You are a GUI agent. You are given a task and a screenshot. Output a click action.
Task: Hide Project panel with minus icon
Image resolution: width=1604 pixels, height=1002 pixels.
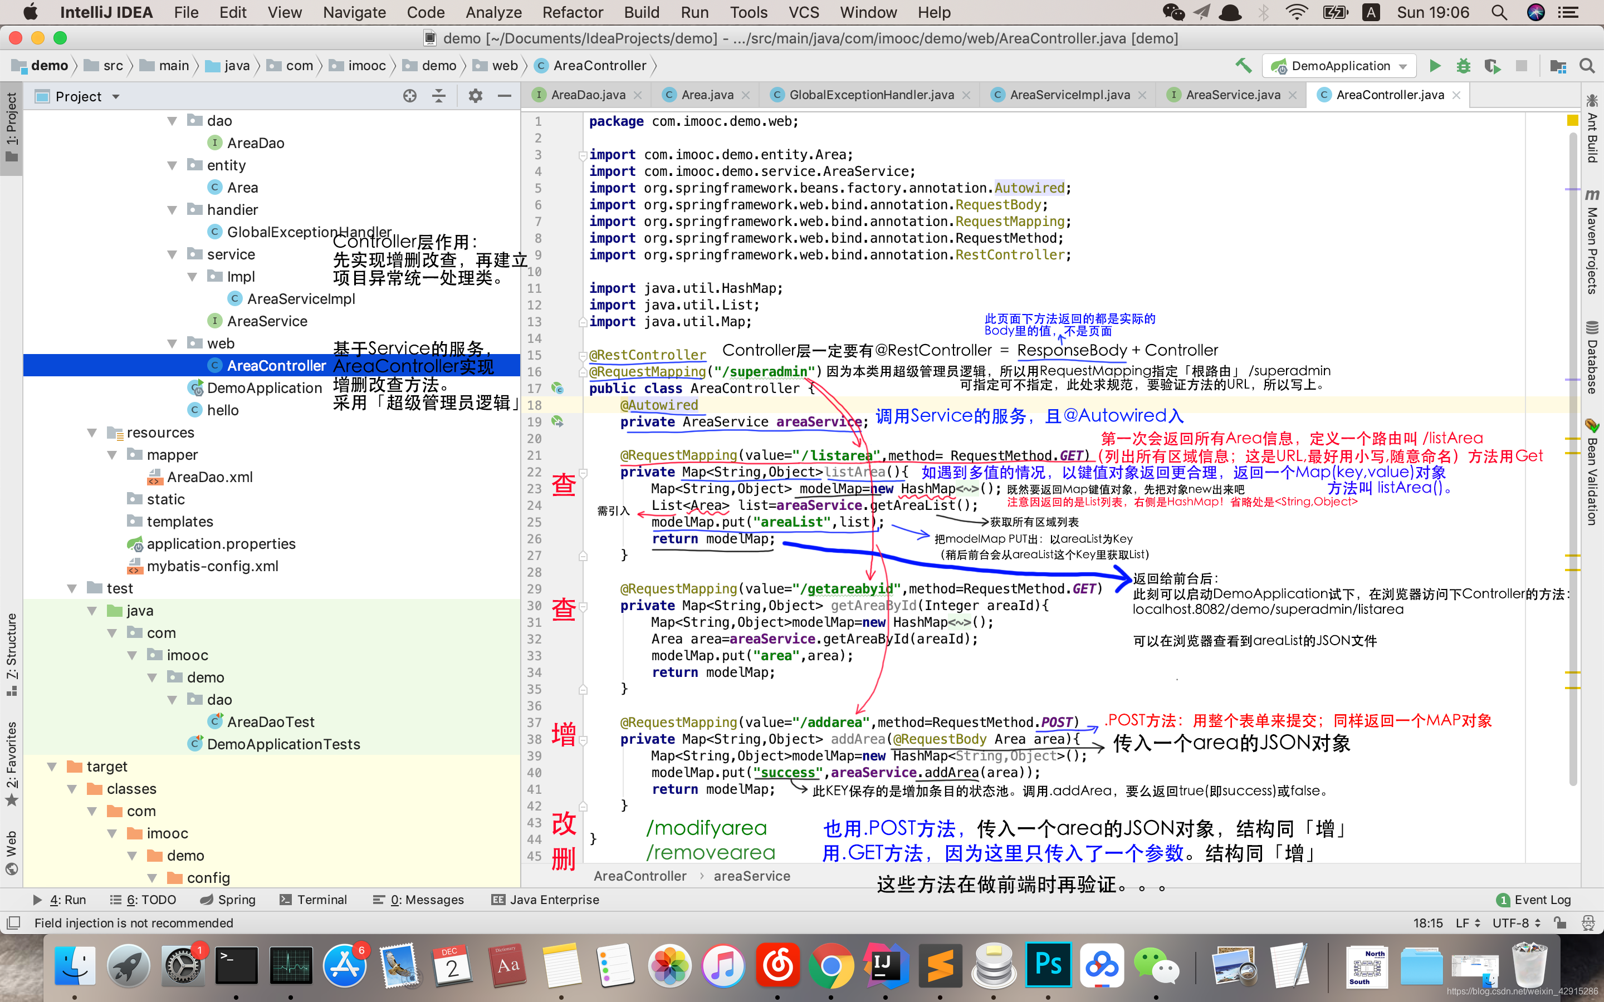505,96
